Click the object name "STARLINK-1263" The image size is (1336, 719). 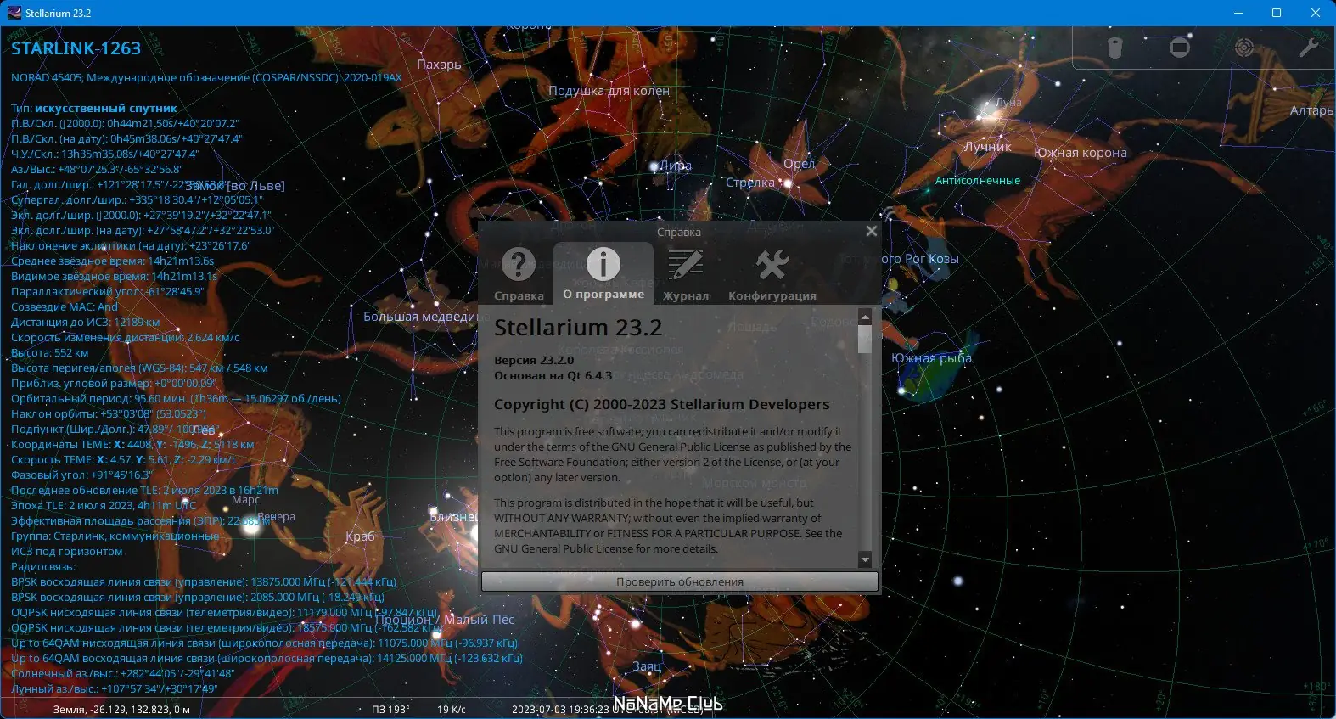[x=76, y=48]
